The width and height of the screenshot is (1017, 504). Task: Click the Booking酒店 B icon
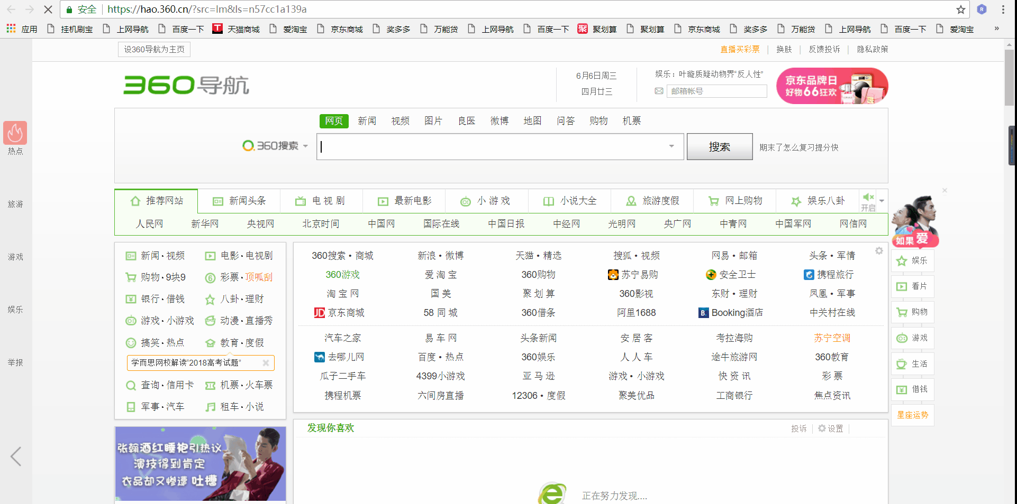[703, 313]
